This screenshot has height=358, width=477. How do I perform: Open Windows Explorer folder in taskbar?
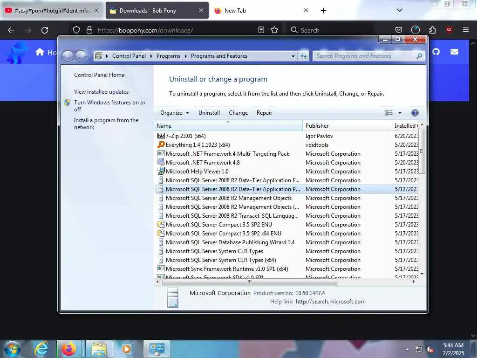click(x=99, y=349)
